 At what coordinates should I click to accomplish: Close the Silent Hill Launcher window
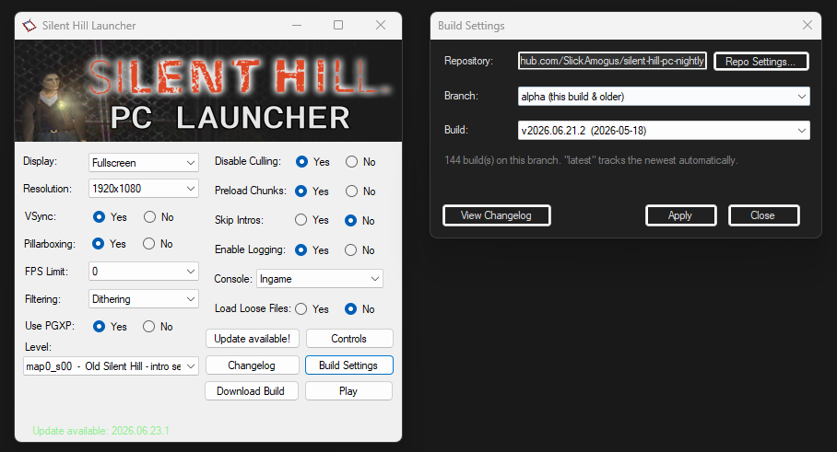381,25
